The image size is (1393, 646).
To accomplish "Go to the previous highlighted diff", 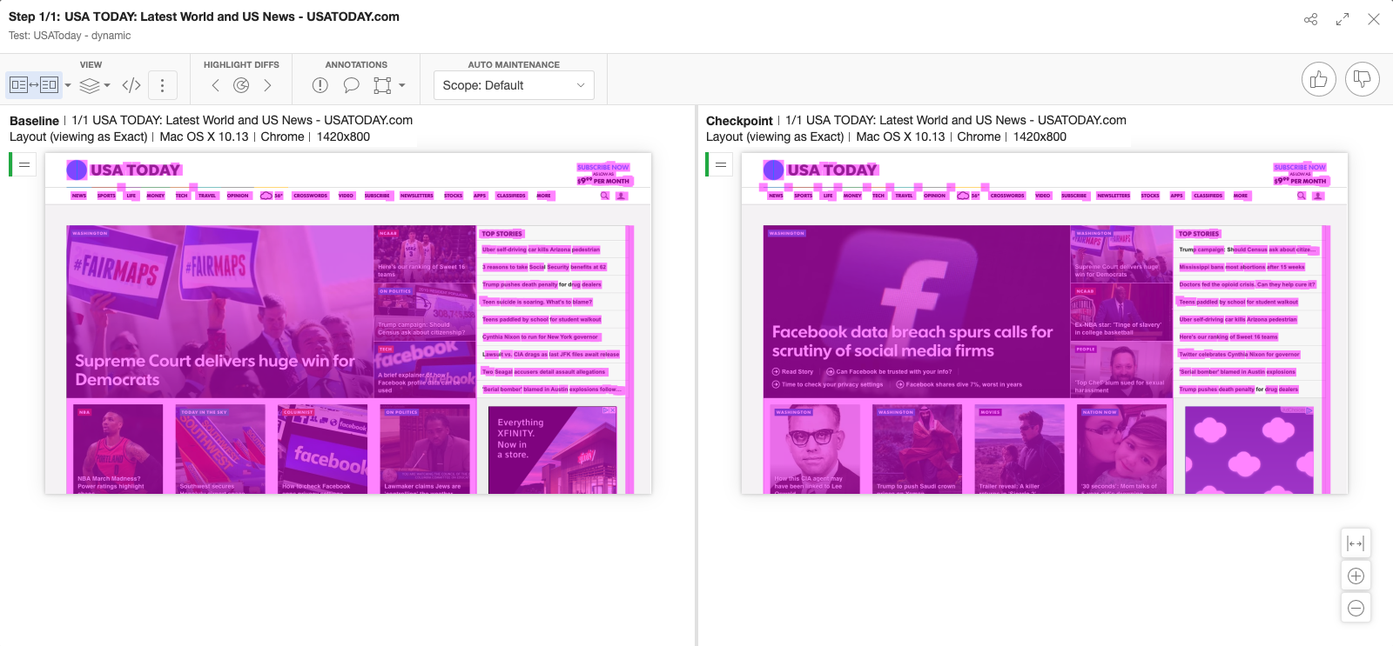I will point(216,85).
